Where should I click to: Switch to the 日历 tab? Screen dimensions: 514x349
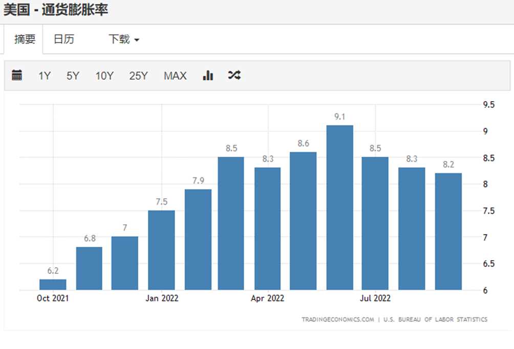(x=63, y=39)
